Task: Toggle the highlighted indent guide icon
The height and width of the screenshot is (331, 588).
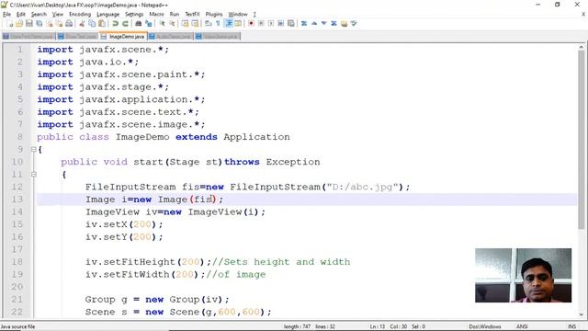Action: click(229, 24)
